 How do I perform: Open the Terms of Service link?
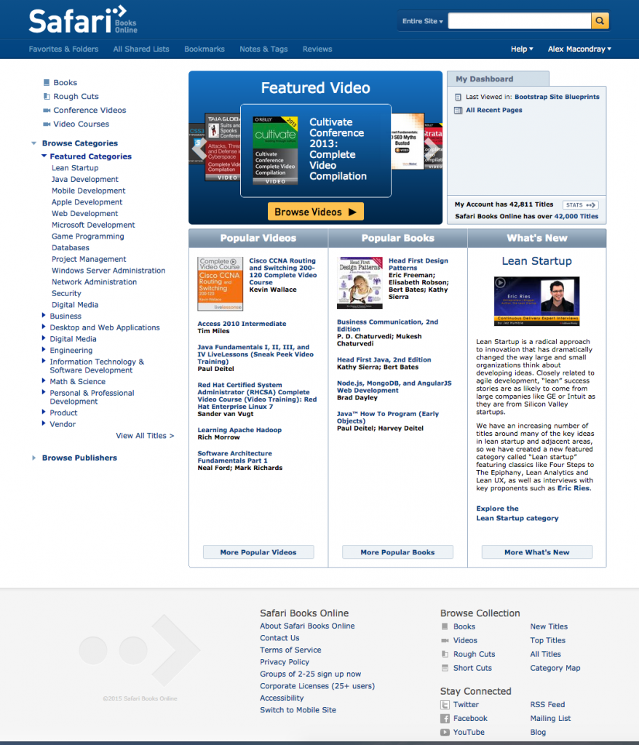pyautogui.click(x=290, y=650)
